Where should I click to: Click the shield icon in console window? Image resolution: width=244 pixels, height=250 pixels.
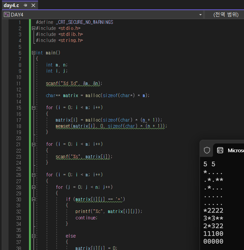tap(207, 150)
